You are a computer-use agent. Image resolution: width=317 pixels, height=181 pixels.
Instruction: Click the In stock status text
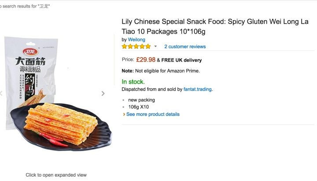[133, 81]
